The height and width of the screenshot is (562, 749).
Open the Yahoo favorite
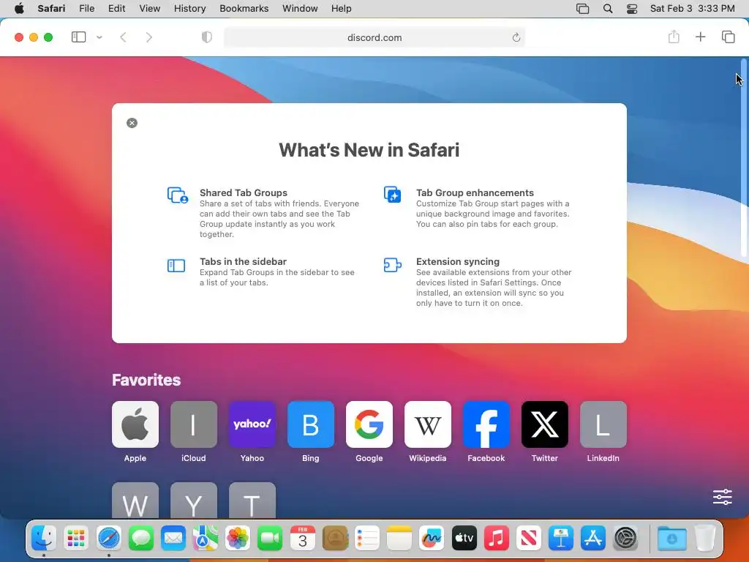[x=252, y=424]
